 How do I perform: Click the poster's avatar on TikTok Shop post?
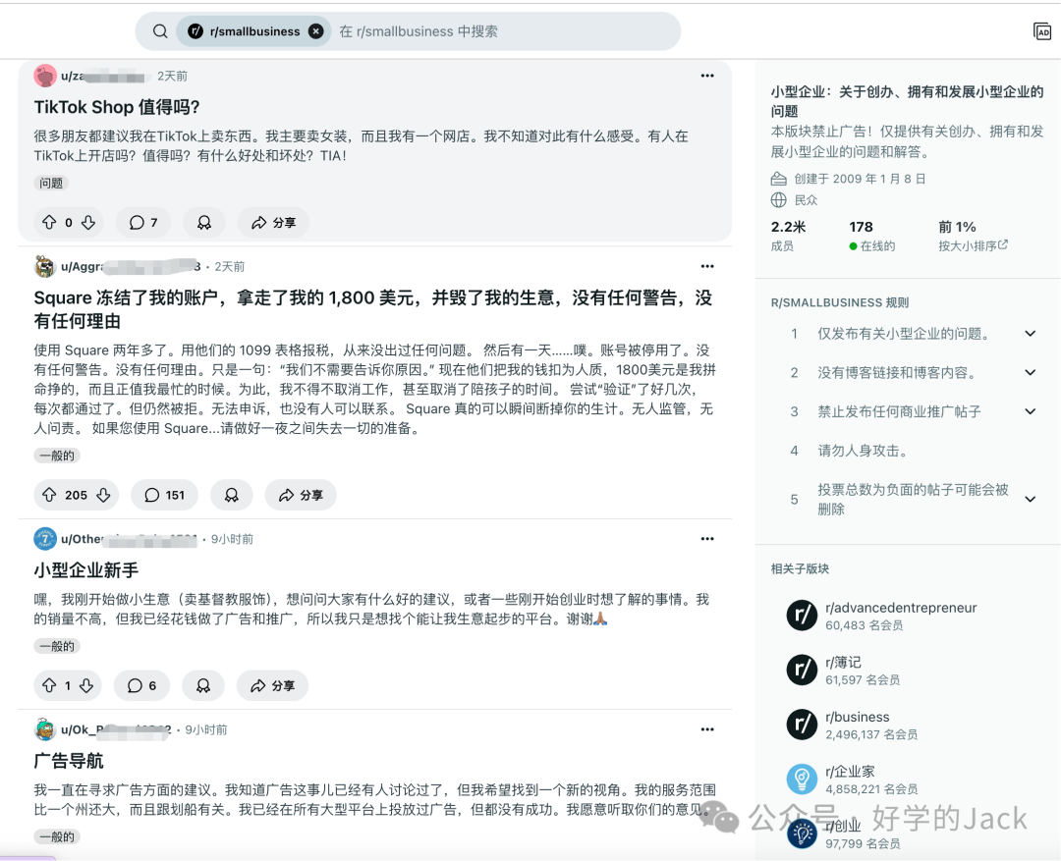(x=46, y=76)
